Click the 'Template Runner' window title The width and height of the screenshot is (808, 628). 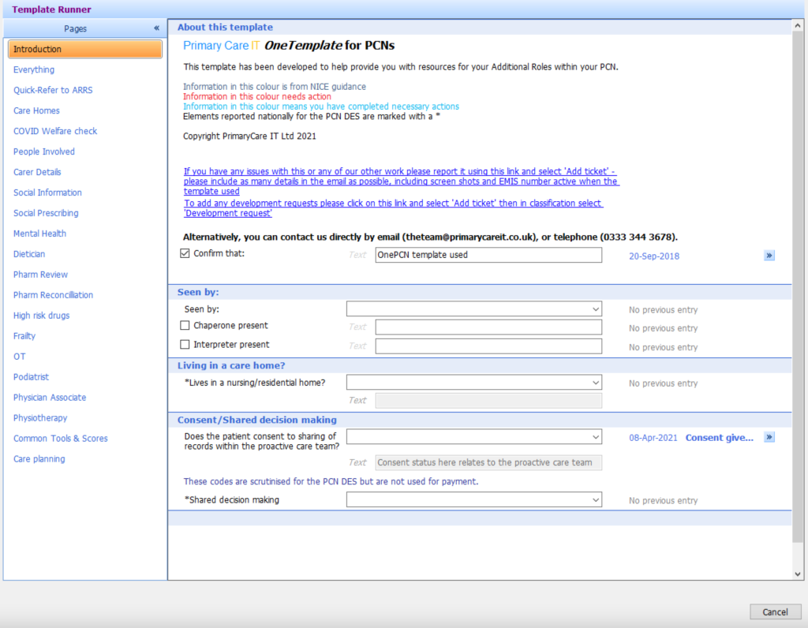click(51, 9)
